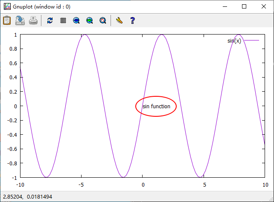Toggle the grid display icon
The image size is (274, 202).
point(63,20)
